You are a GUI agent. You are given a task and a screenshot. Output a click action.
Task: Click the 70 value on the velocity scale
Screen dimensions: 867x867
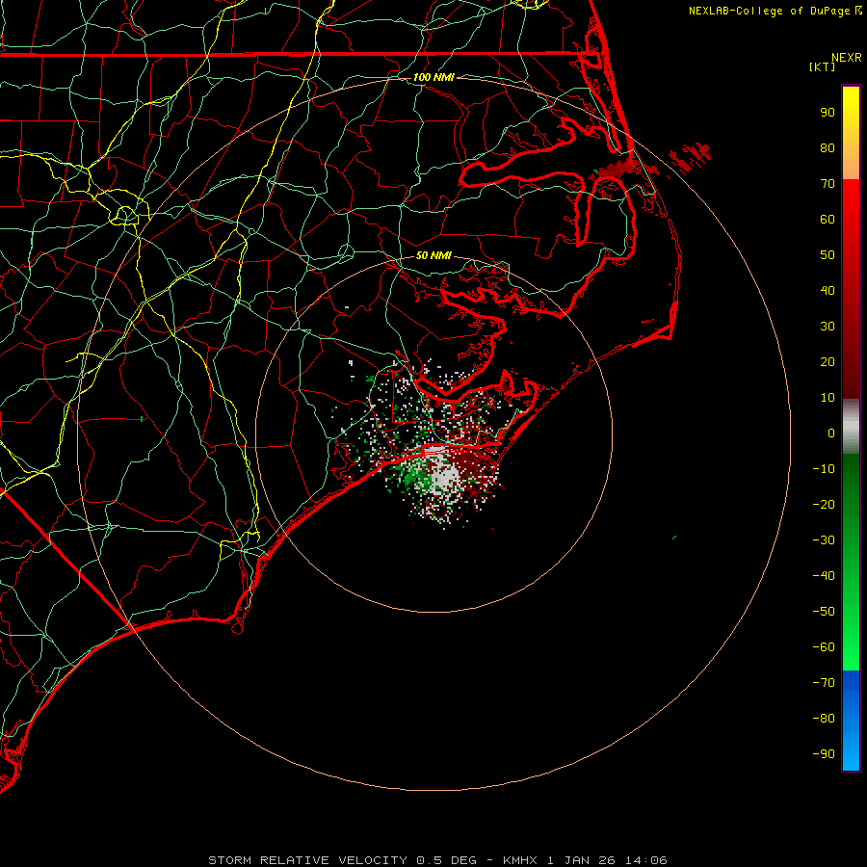(x=828, y=184)
